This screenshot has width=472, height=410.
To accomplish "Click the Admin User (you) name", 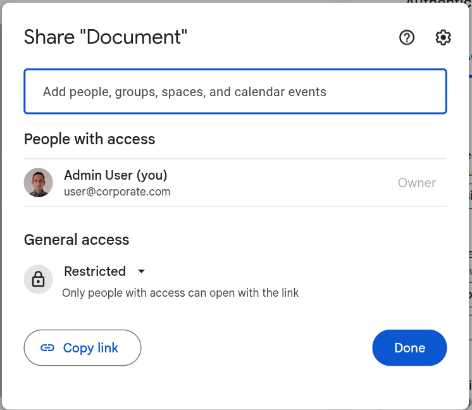I will click(116, 175).
